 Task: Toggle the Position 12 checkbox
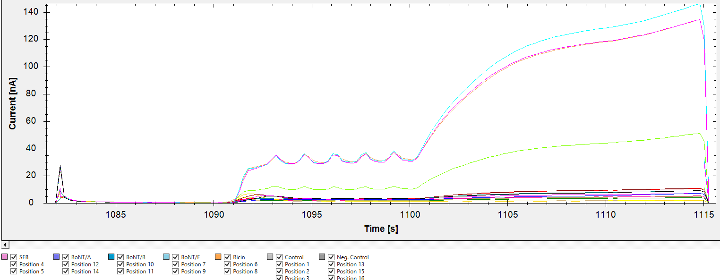click(x=66, y=264)
